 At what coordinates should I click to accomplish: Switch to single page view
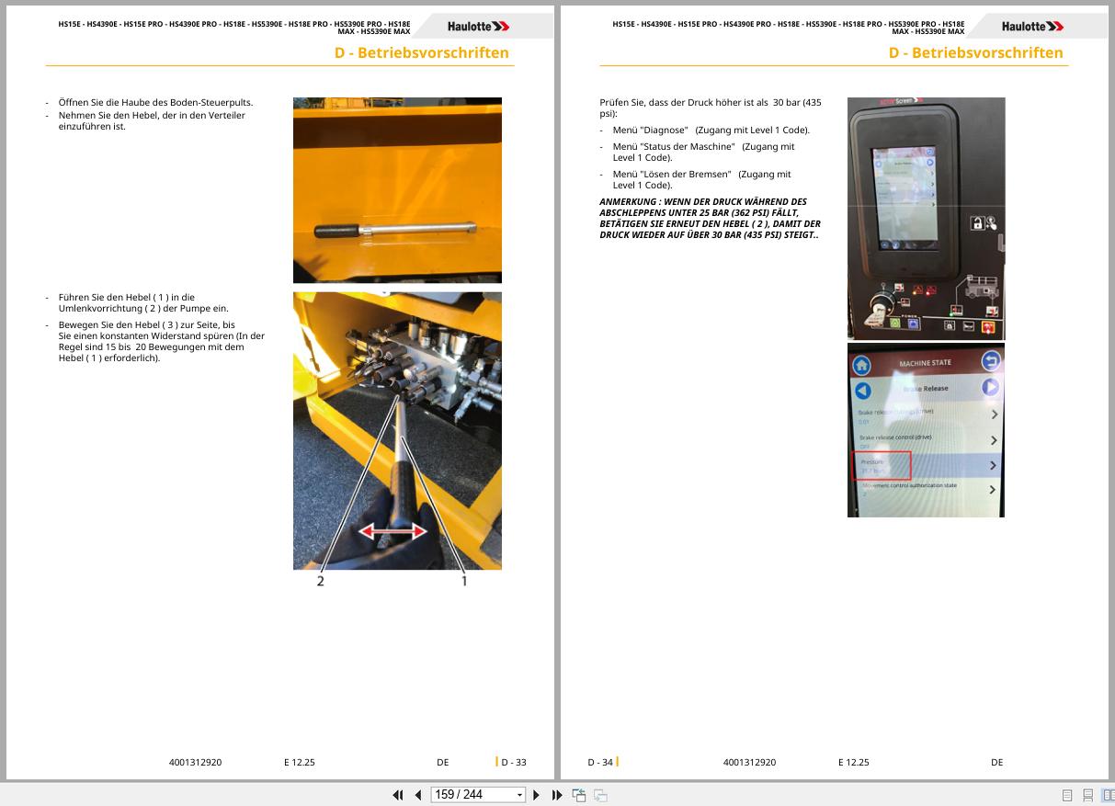(x=1067, y=795)
